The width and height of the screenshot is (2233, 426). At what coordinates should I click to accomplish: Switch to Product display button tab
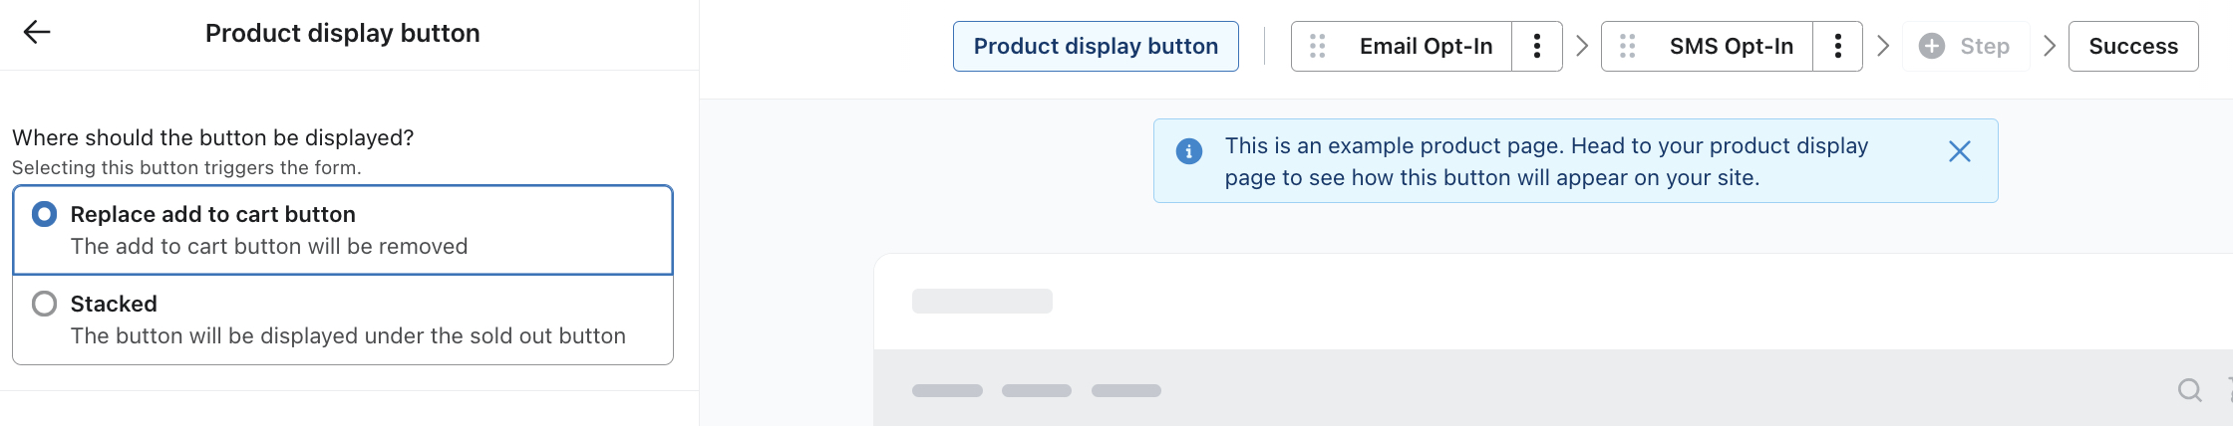coord(1096,46)
